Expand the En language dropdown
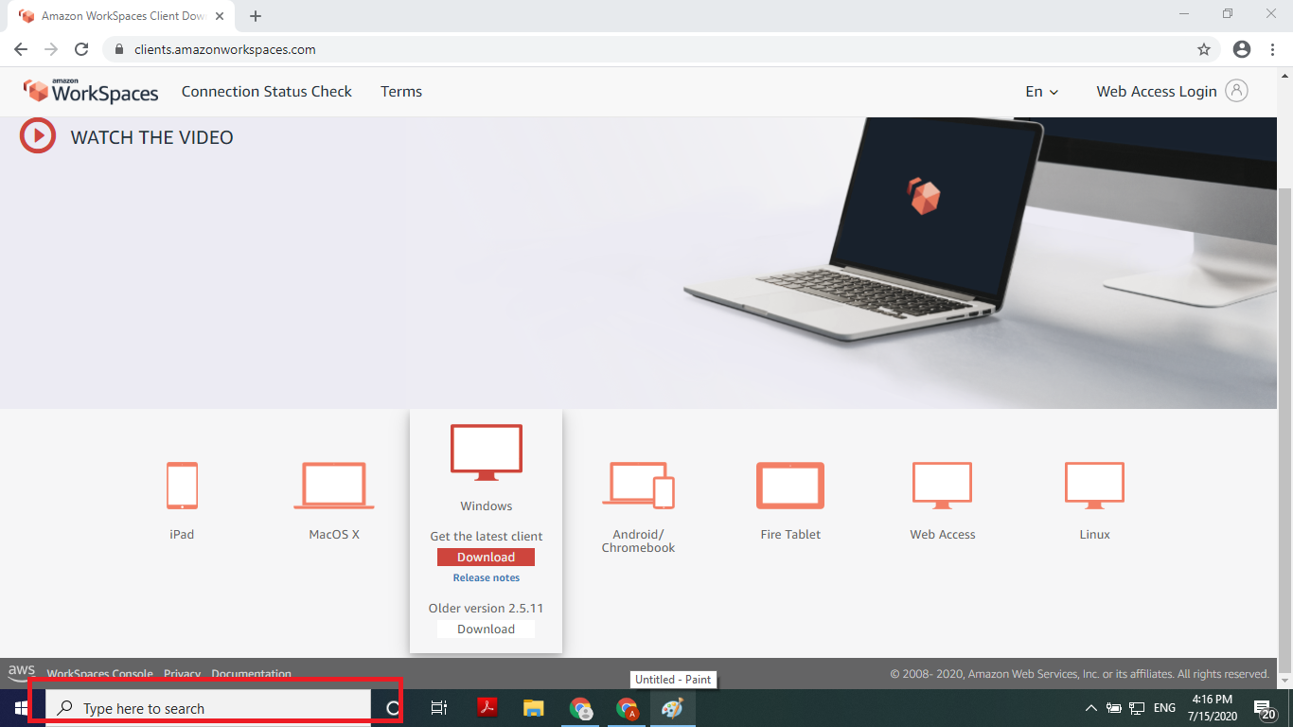Viewport: 1293px width, 727px height. click(1042, 92)
